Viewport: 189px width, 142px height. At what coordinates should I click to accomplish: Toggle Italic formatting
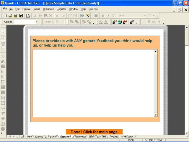tap(108, 16)
